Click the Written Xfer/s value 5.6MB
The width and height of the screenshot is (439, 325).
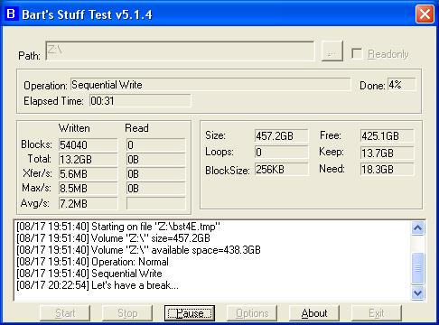coord(88,173)
